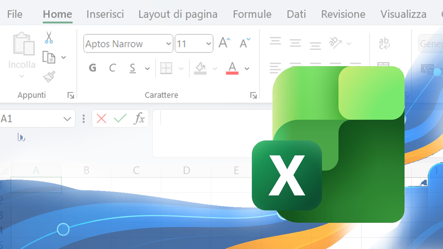Copy selection with the copy icon
Viewport: 443px width, 249px height.
tap(49, 57)
